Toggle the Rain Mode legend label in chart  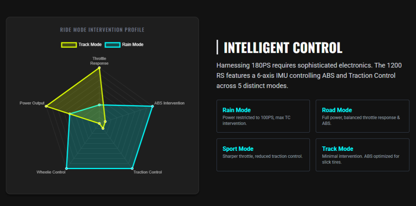tap(132, 45)
